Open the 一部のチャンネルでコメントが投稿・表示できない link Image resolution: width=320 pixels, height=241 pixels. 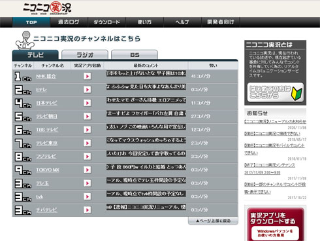(x=275, y=188)
